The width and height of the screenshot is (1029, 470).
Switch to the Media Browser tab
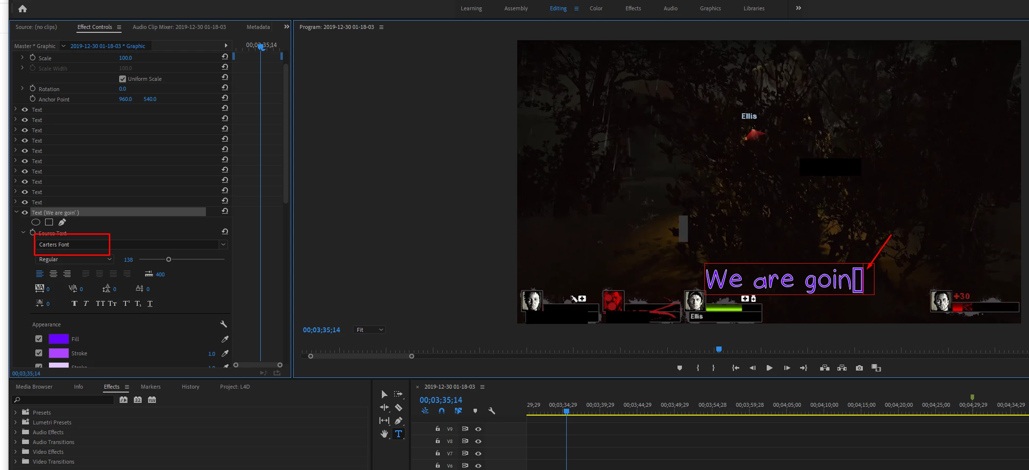pyautogui.click(x=34, y=387)
